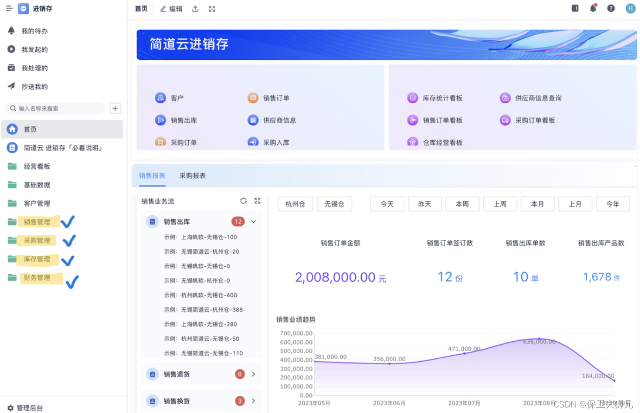Open the notifications bell in top right
The image size is (640, 413).
(593, 8)
